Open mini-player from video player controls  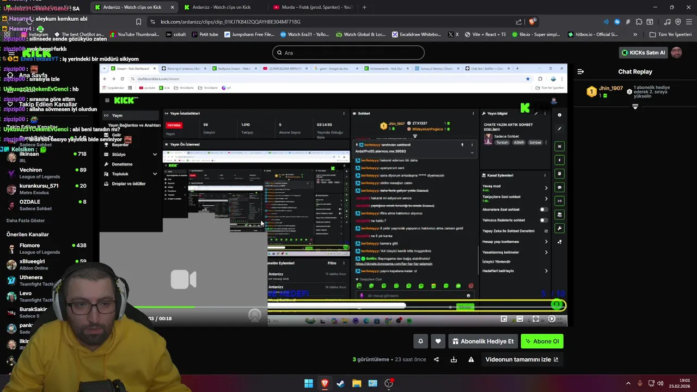tap(504, 319)
